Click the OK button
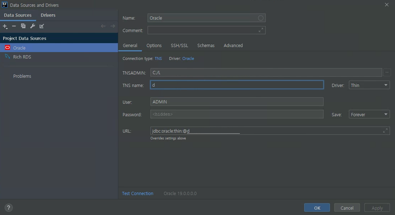The image size is (395, 215). coord(317,208)
